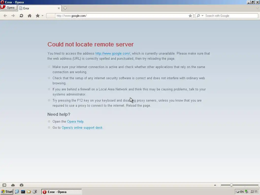Open the Windows Start menu

7,192
